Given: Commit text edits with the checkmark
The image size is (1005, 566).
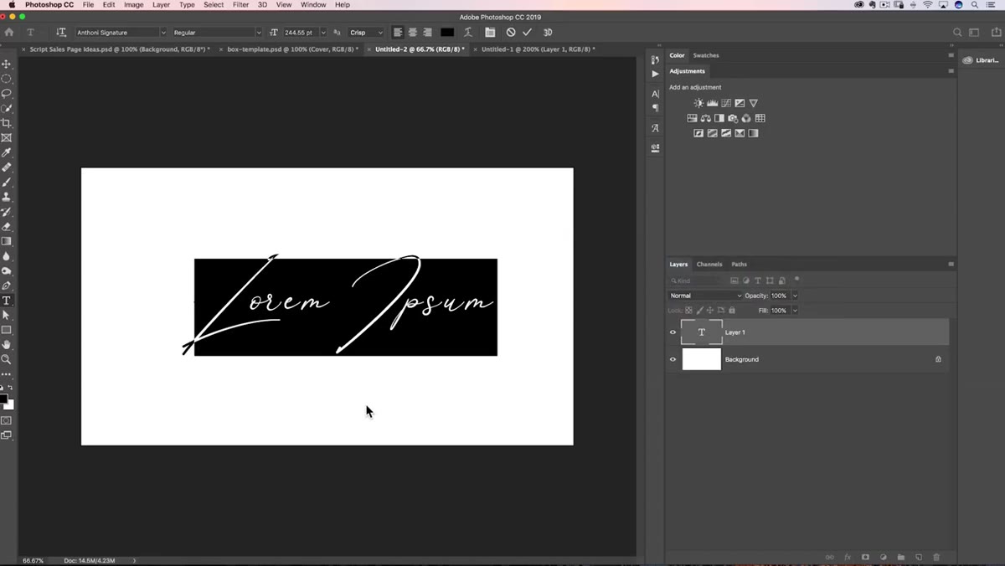Looking at the screenshot, I should tap(527, 33).
